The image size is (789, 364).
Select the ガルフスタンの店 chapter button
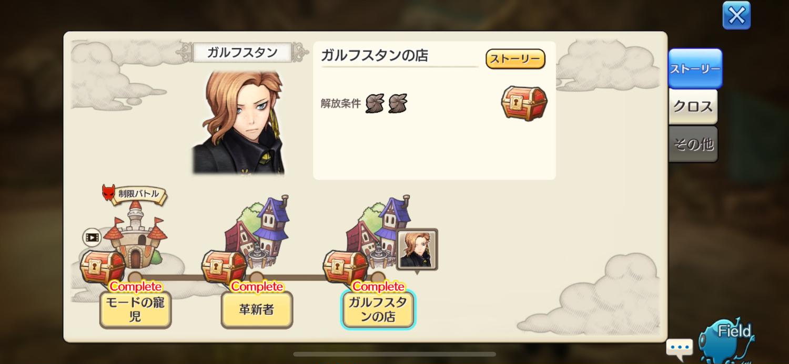(378, 310)
